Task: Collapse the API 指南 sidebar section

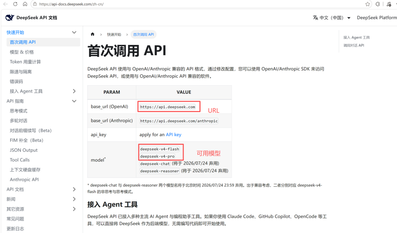Action: (74, 101)
